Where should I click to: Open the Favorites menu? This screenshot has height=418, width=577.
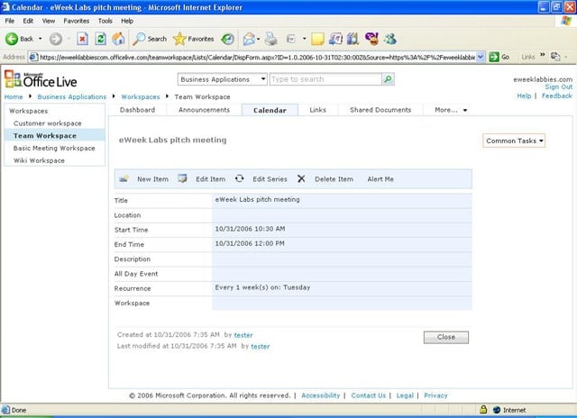(x=76, y=21)
